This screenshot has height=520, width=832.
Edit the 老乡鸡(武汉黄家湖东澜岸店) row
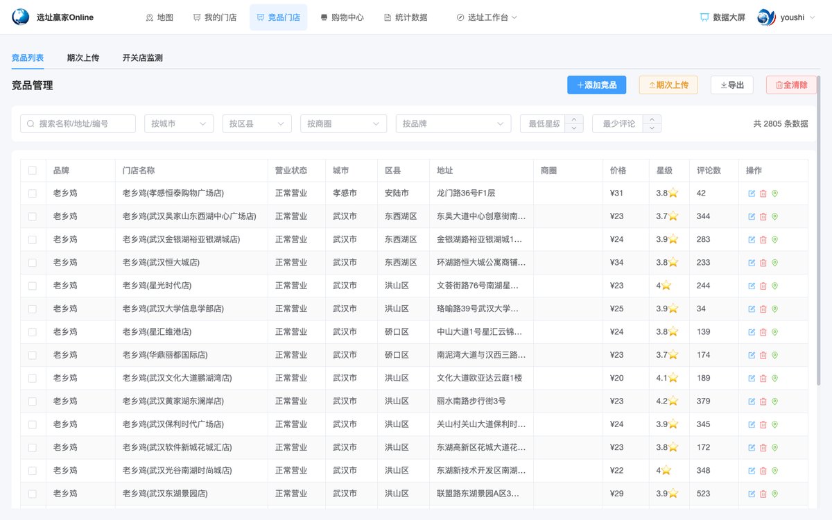(752, 401)
